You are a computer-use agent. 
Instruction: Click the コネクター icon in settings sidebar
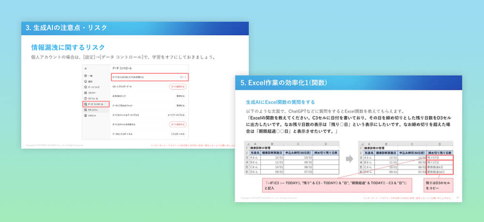click(86, 93)
